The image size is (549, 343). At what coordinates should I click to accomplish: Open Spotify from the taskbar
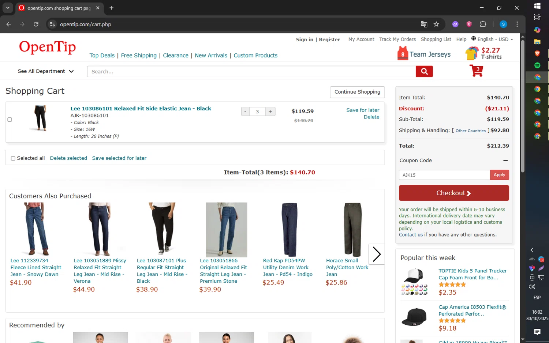pyautogui.click(x=537, y=65)
